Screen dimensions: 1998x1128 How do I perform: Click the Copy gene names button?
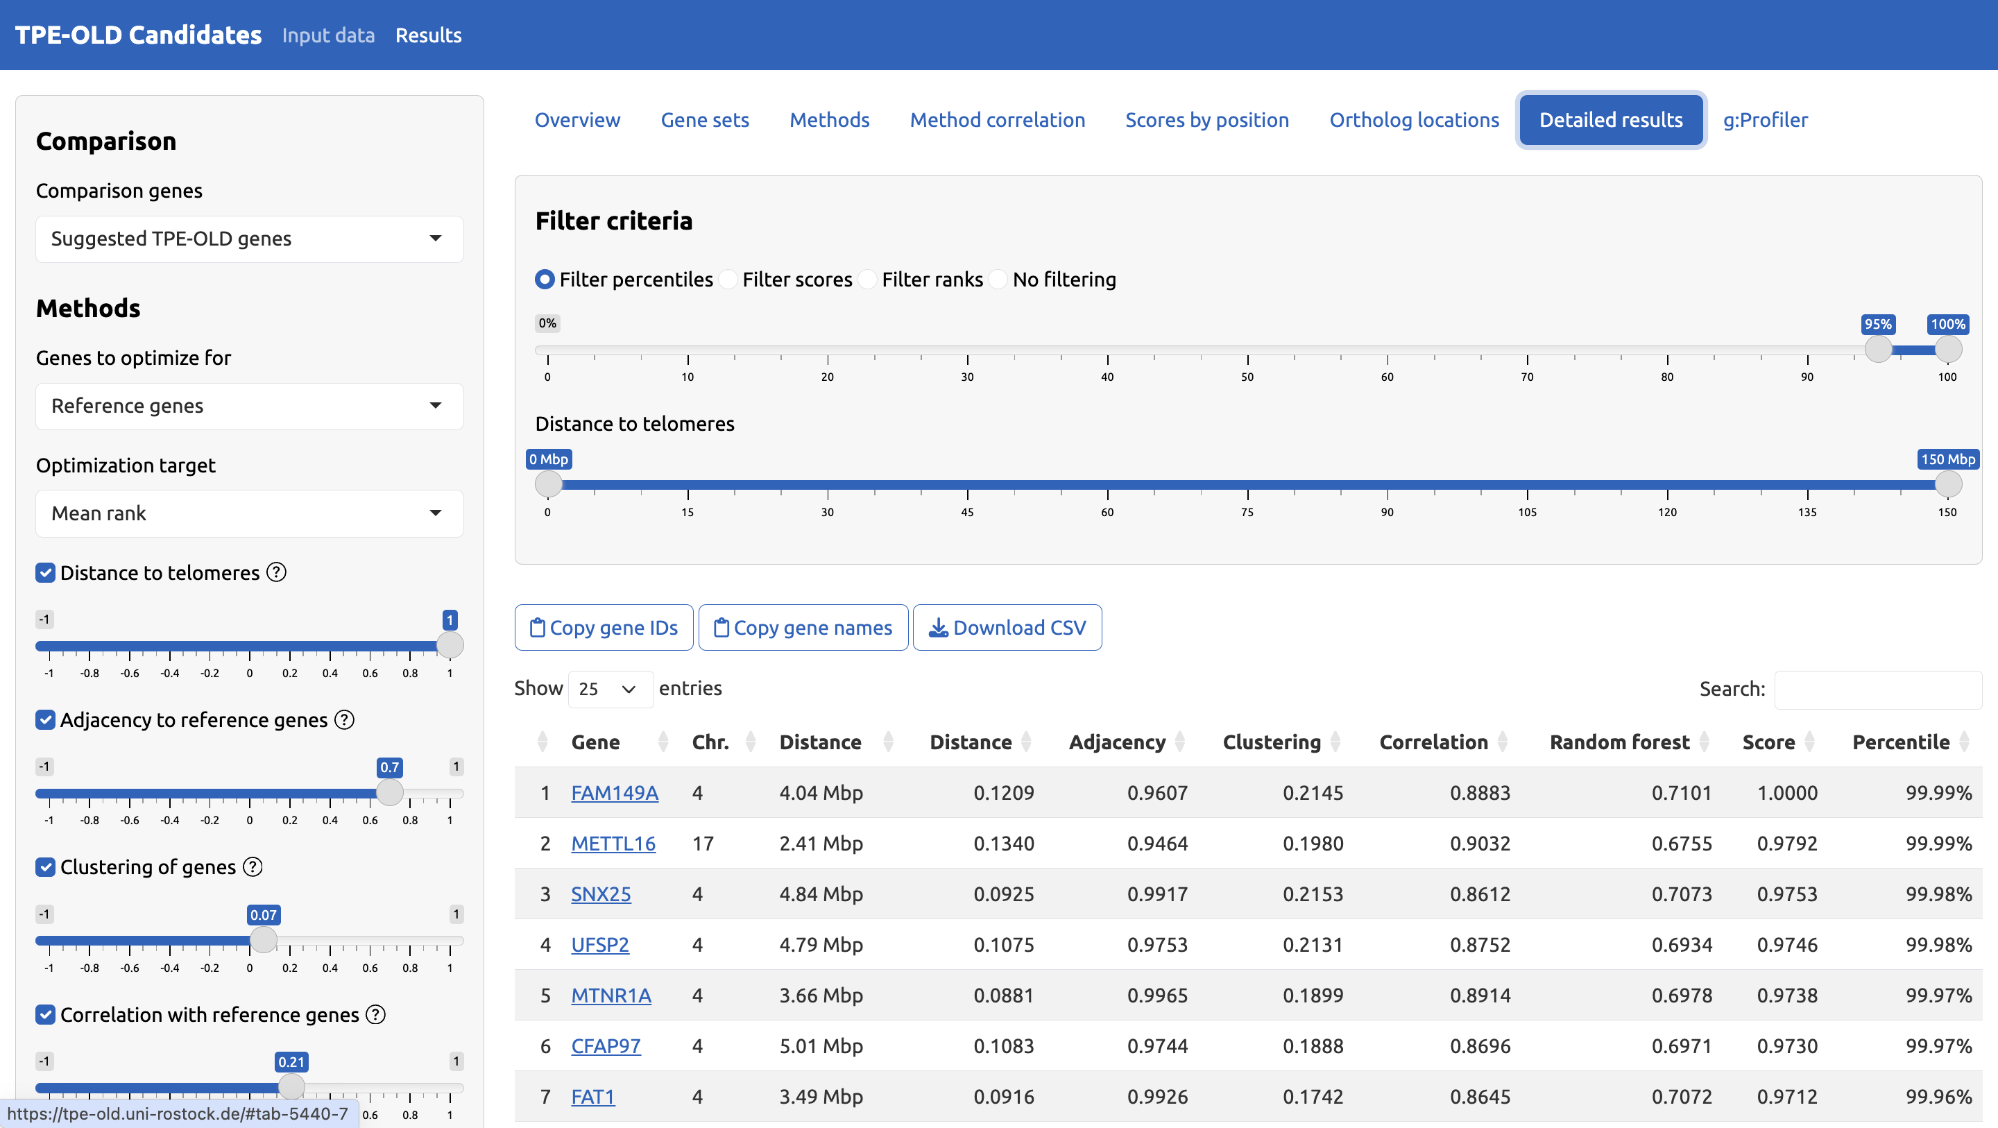803,627
